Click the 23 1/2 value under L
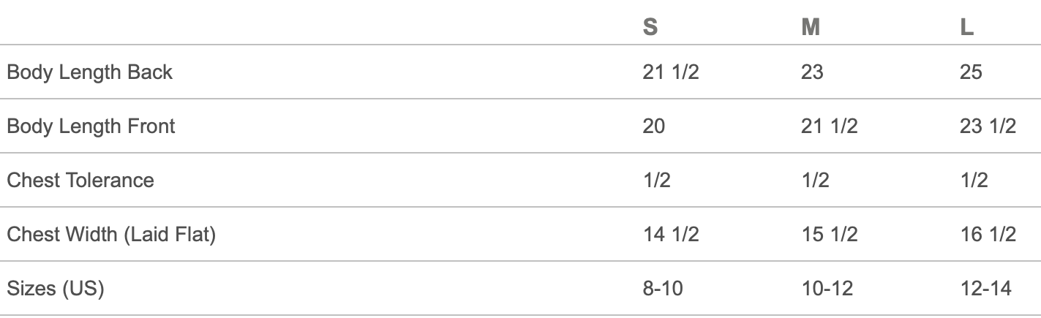Image resolution: width=1041 pixels, height=318 pixels. tap(988, 126)
